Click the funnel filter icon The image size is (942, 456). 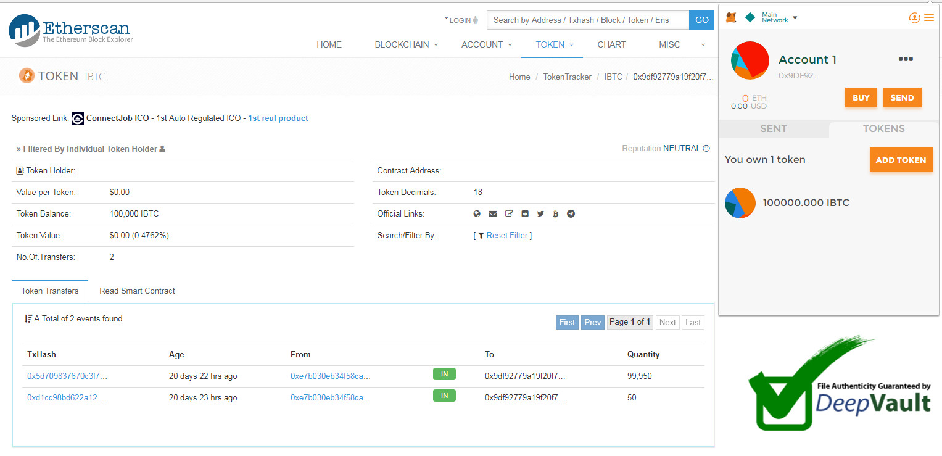[481, 236]
